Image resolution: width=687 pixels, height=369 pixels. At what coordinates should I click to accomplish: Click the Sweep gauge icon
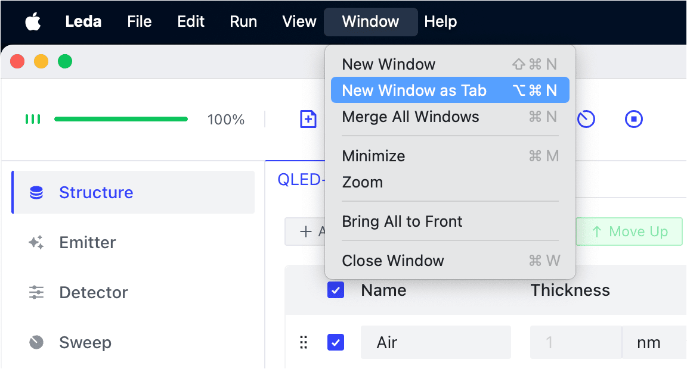(36, 342)
